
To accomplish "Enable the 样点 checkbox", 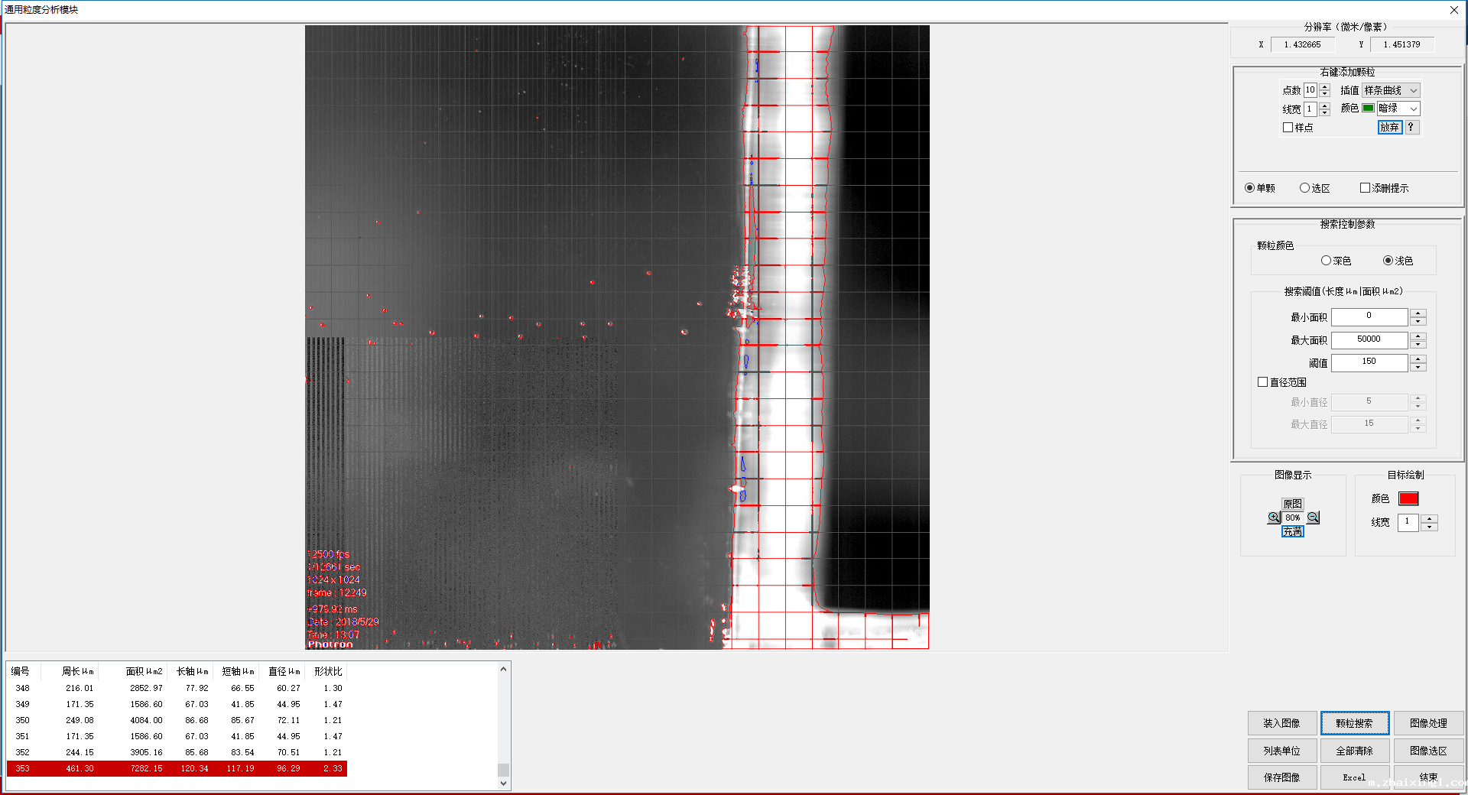I will tap(1288, 128).
